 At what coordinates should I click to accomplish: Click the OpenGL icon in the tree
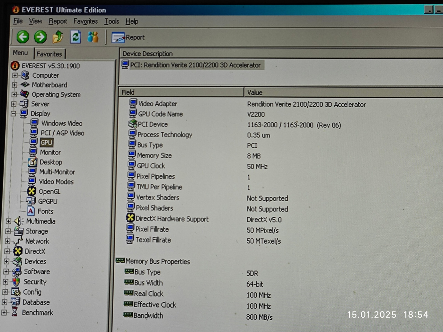click(32, 191)
